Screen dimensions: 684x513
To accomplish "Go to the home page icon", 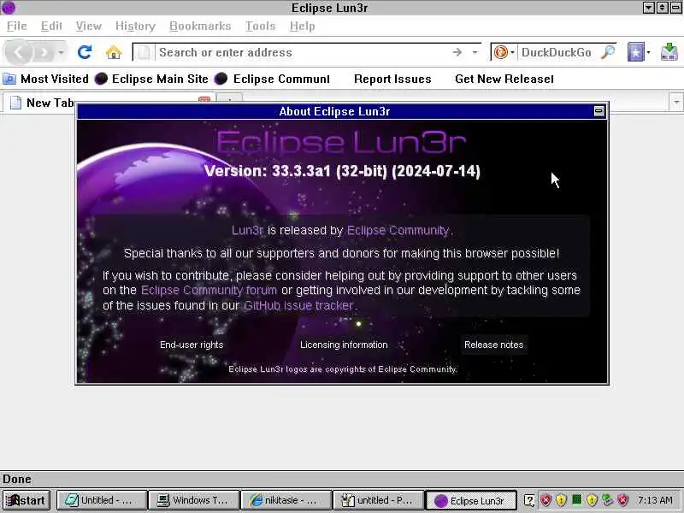I will (114, 52).
